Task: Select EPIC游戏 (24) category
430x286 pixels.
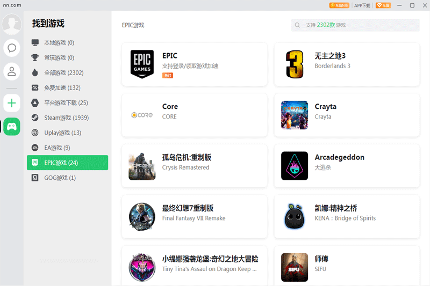Action: [x=68, y=163]
